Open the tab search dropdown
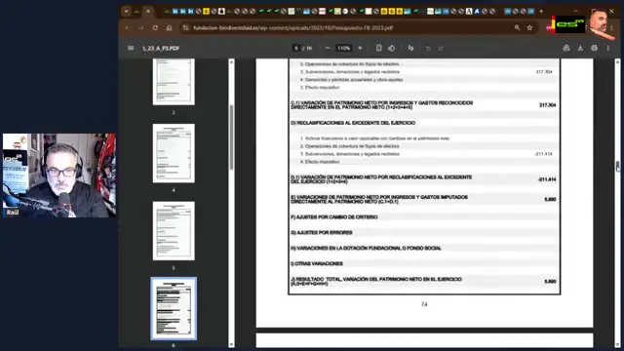The width and height of the screenshot is (624, 351). coord(126,11)
